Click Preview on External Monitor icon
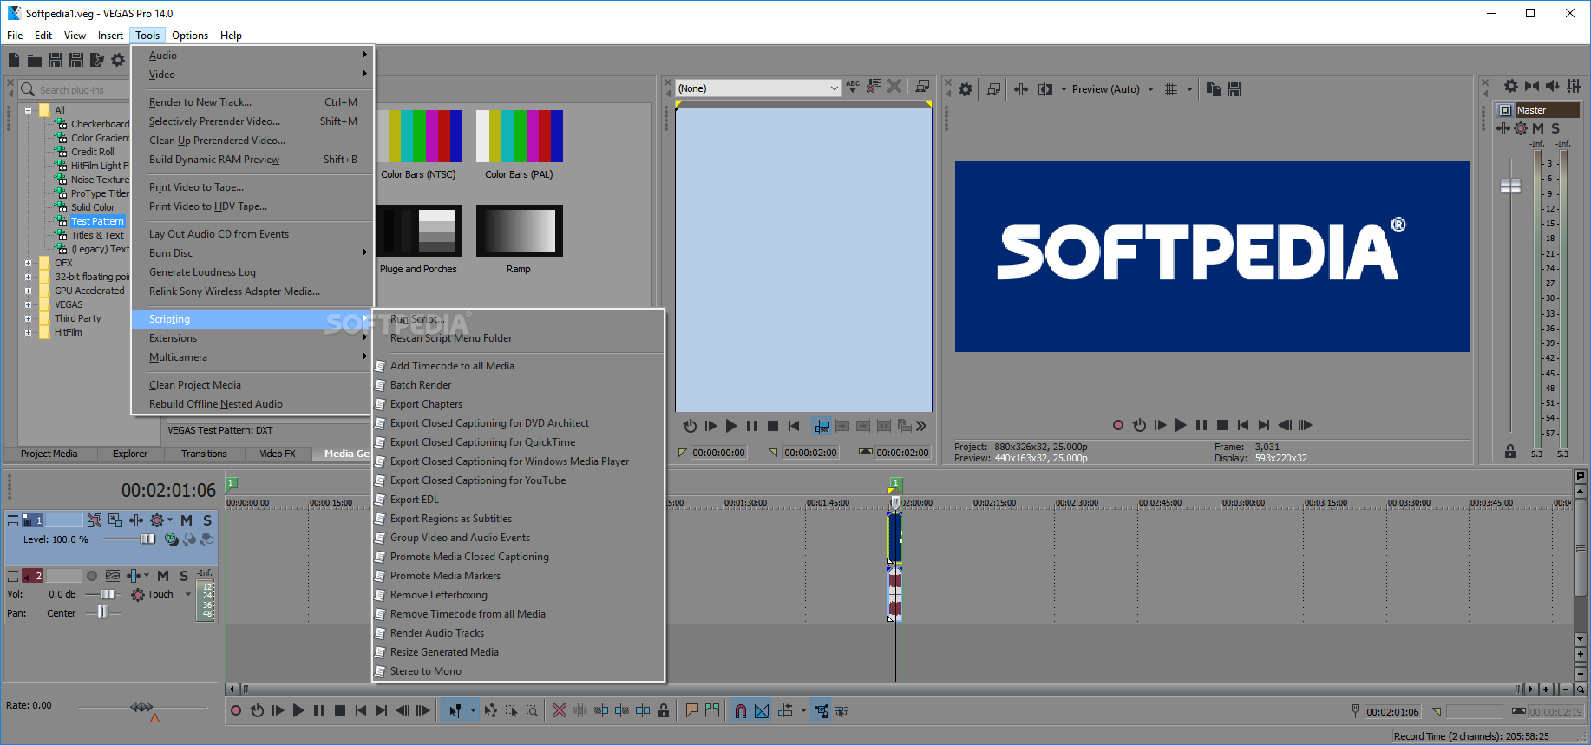This screenshot has height=745, width=1591. click(x=993, y=88)
